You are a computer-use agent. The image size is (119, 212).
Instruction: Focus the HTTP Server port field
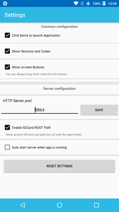[x=40, y=110]
